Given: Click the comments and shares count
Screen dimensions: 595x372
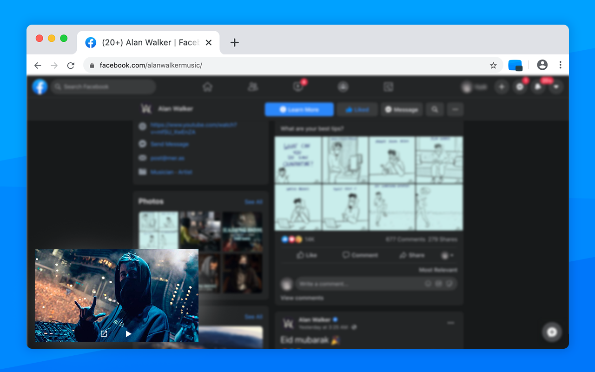Looking at the screenshot, I should pyautogui.click(x=421, y=239).
